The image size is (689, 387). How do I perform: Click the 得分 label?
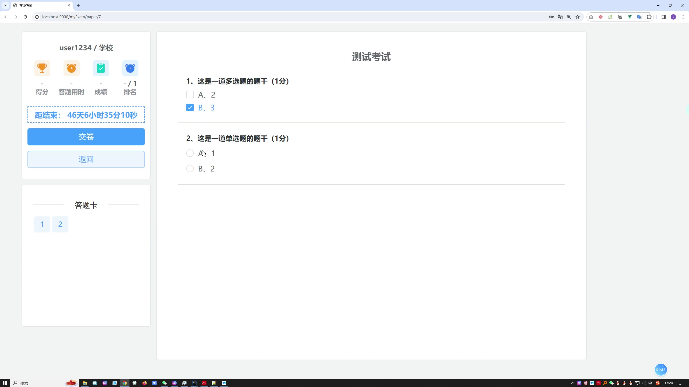tap(42, 92)
